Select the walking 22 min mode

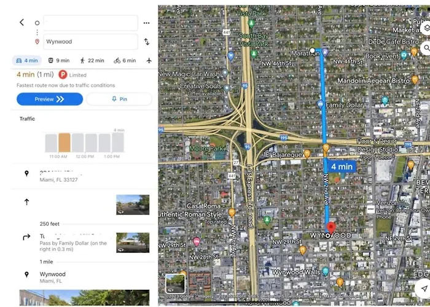pyautogui.click(x=92, y=61)
